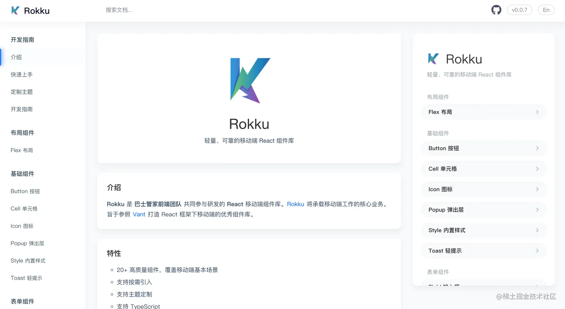The width and height of the screenshot is (565, 309).
Task: Open Style 内置样式 in the sidebar
Action: pos(28,261)
